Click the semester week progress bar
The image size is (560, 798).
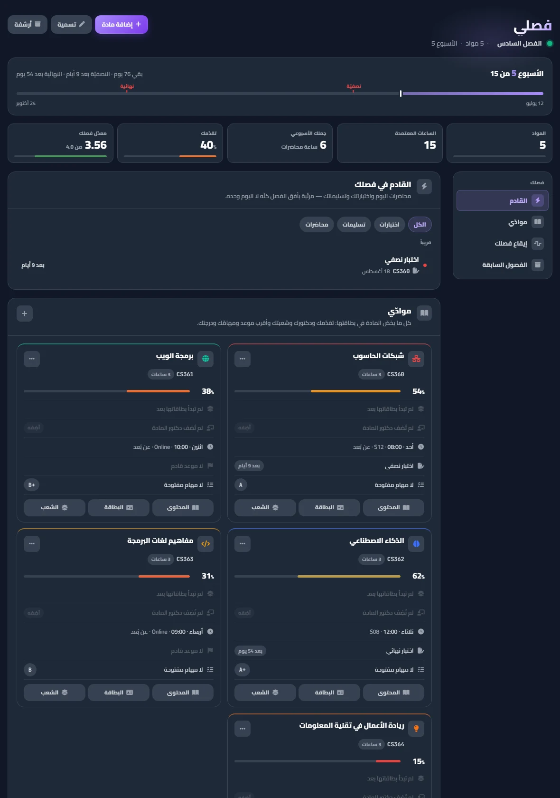[280, 94]
